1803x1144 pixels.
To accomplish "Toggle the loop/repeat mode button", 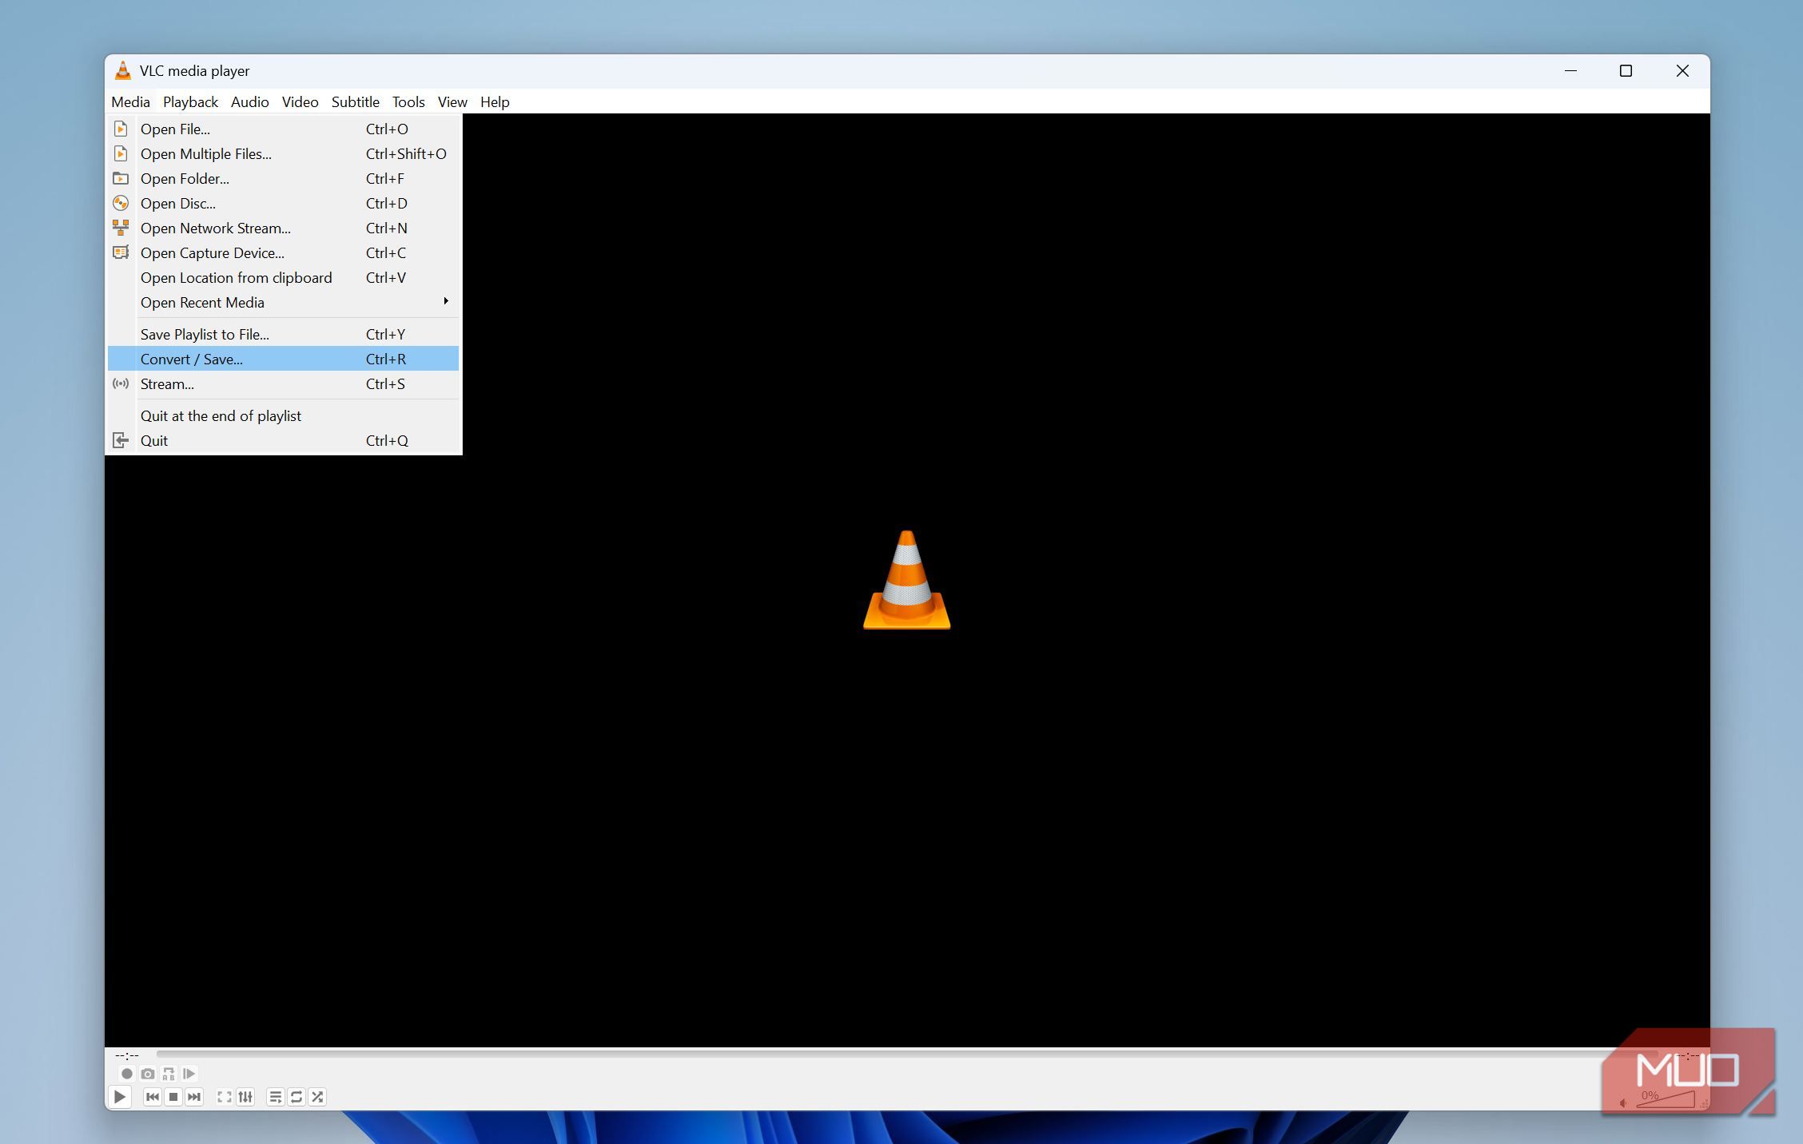I will coord(297,1097).
